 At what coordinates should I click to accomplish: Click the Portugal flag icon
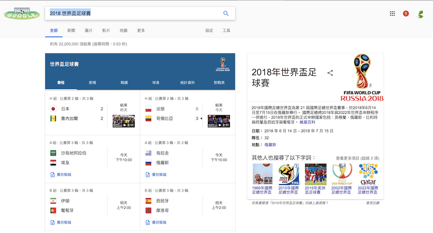[53, 210]
